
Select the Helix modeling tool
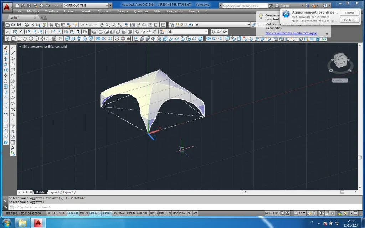pyautogui.click(x=54, y=38)
